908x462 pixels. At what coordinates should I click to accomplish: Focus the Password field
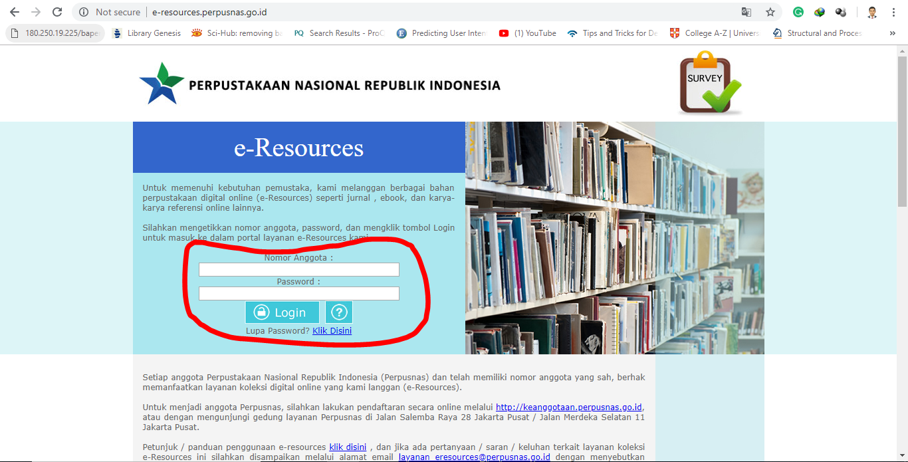[299, 293]
